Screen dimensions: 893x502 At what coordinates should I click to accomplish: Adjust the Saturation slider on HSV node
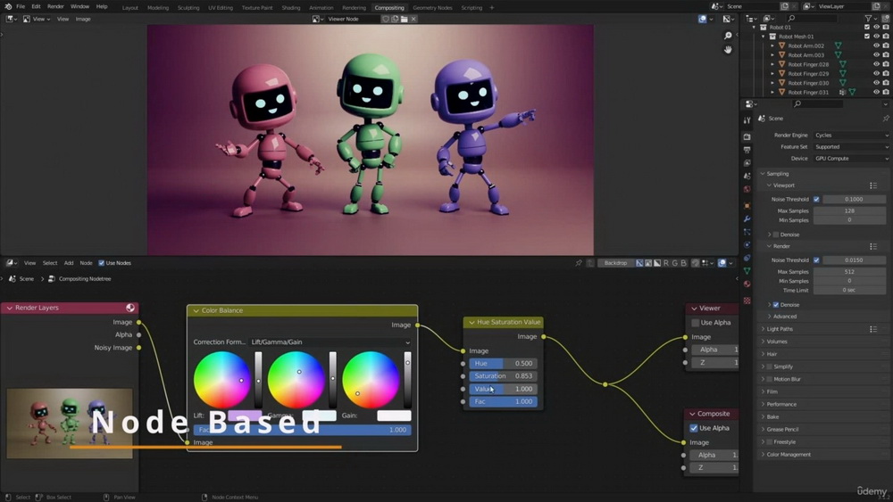pyautogui.click(x=503, y=376)
